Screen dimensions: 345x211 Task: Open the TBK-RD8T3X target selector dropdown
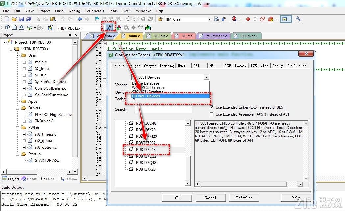[x=103, y=28]
